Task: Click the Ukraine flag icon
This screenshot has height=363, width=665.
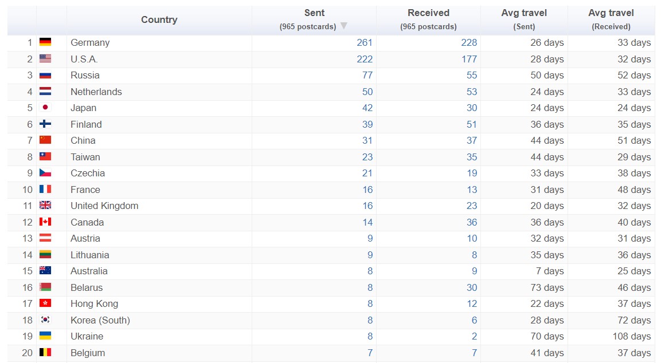Action: 45,336
